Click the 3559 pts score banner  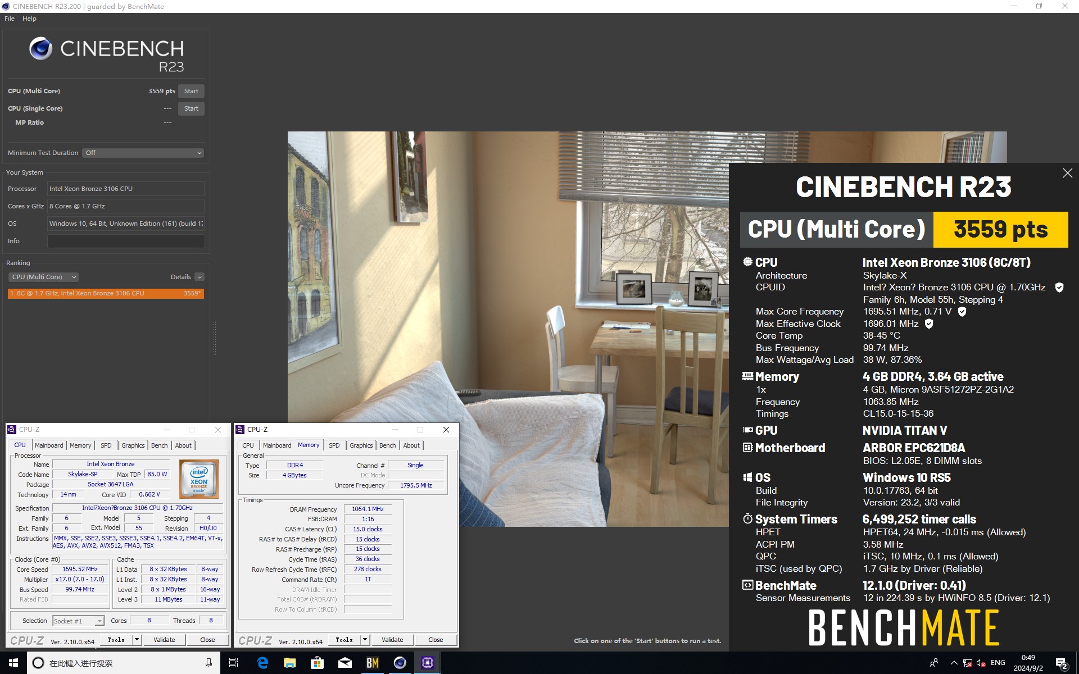click(1000, 229)
